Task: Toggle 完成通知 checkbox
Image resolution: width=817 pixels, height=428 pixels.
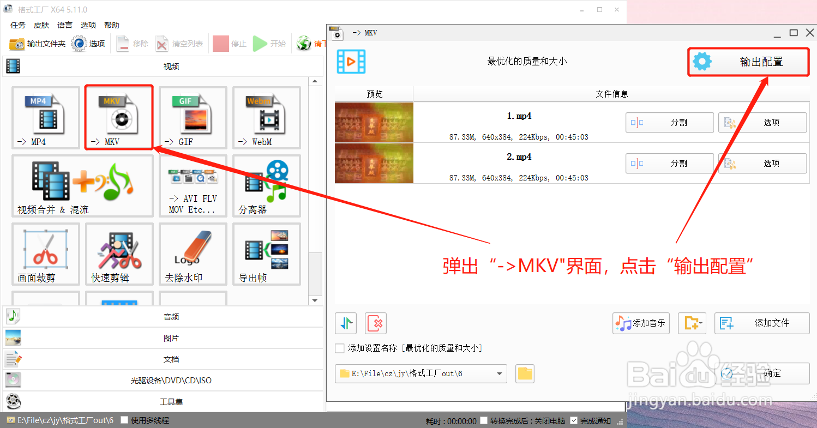Action: [574, 421]
